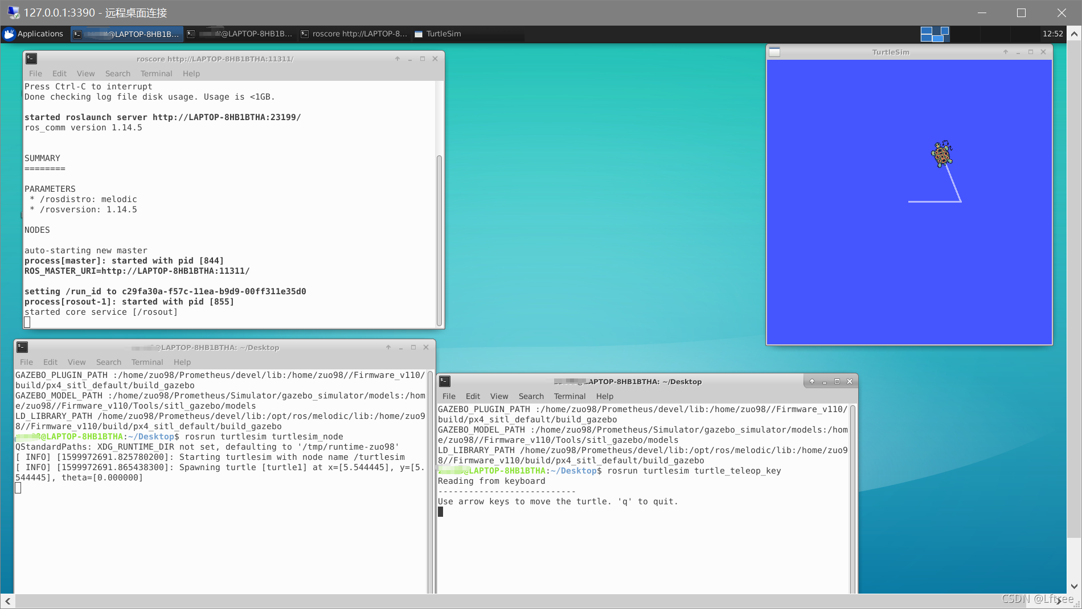Open Help menu in turtlesim_node terminal
Screen dimensions: 1082x609
click(182, 362)
